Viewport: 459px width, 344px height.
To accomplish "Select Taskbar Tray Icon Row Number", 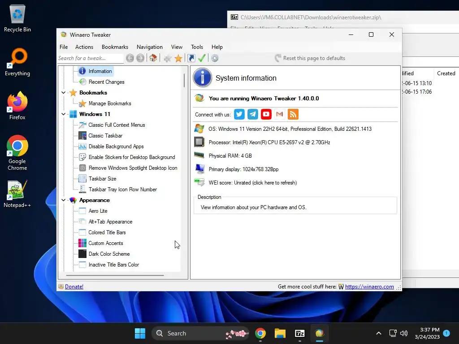I will point(123,189).
